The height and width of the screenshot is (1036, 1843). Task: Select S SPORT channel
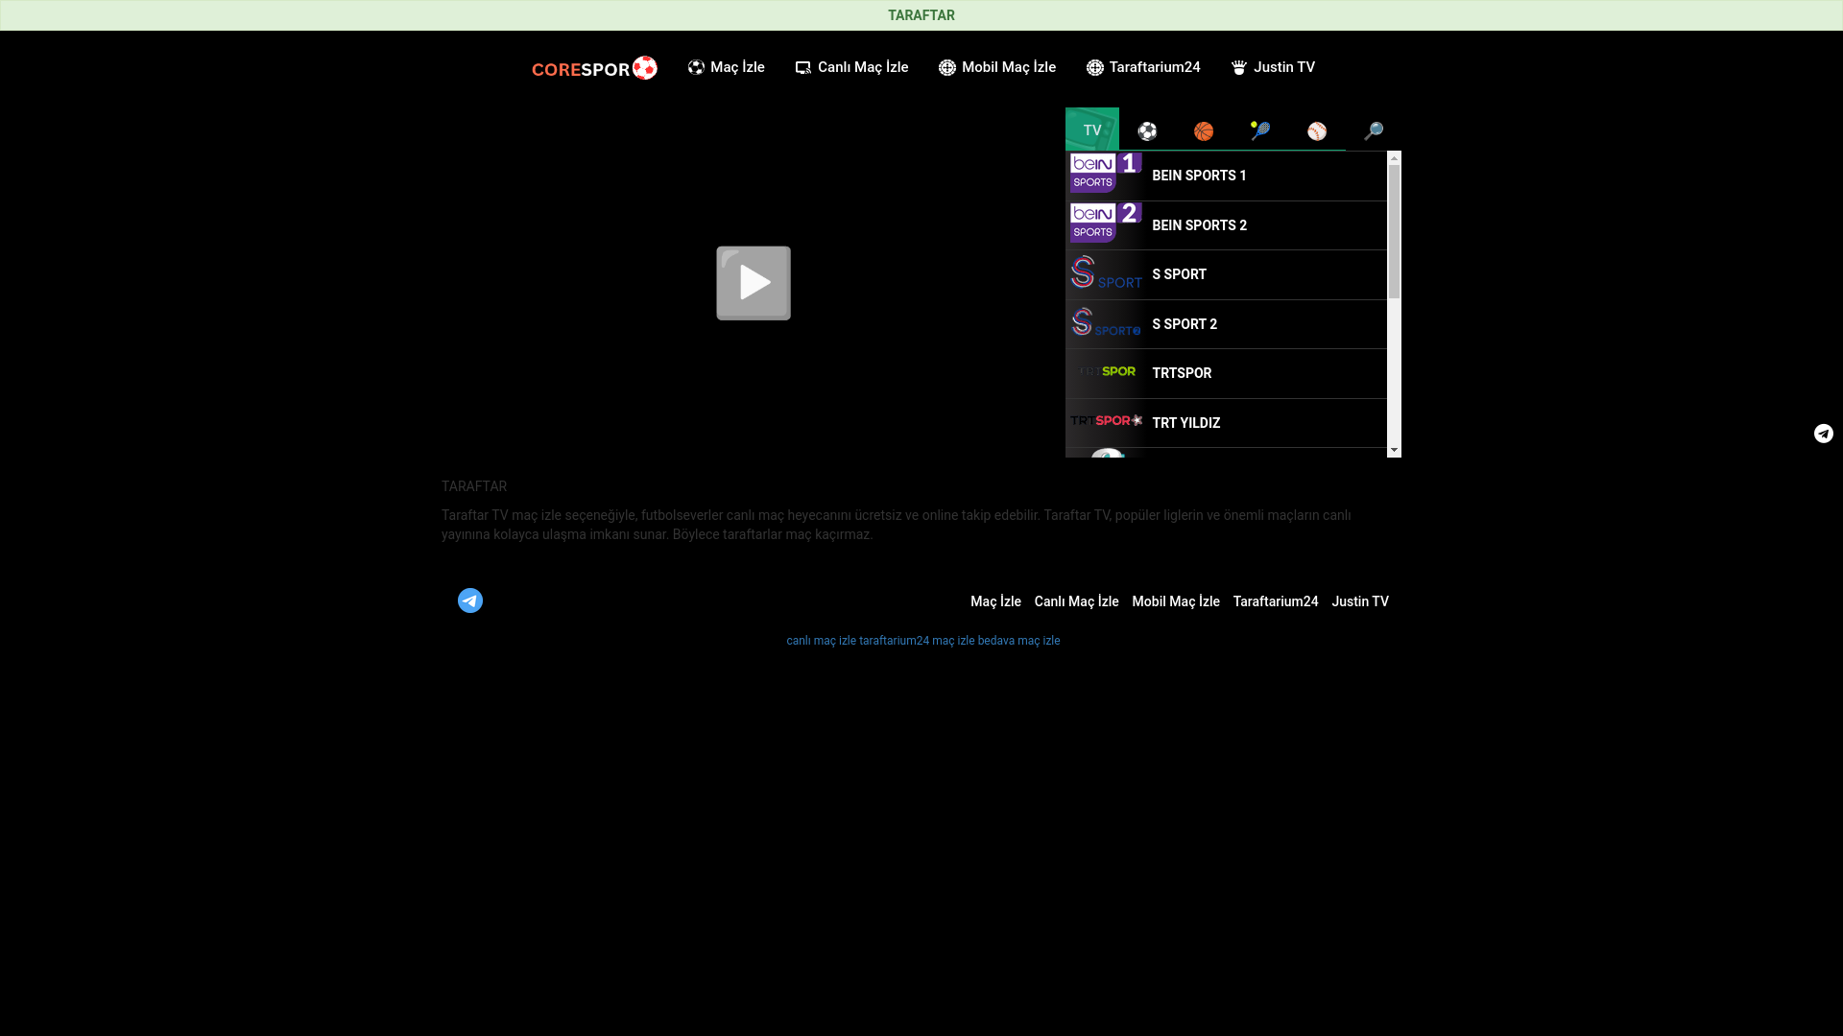coord(1226,274)
